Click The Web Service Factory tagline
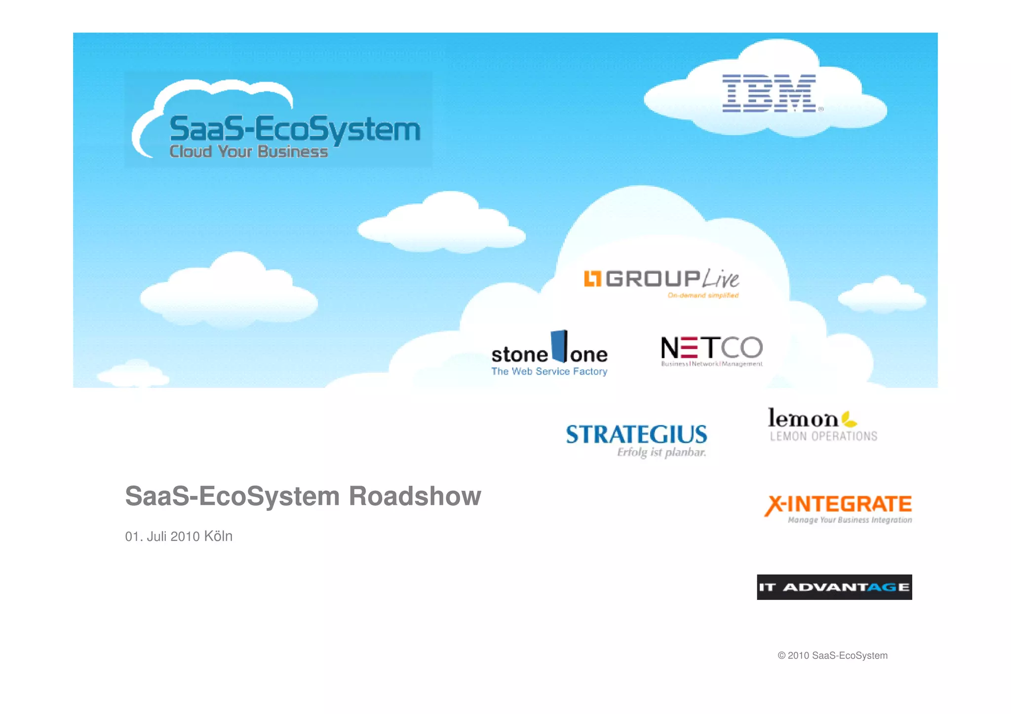1011x714 pixels. pyautogui.click(x=549, y=372)
